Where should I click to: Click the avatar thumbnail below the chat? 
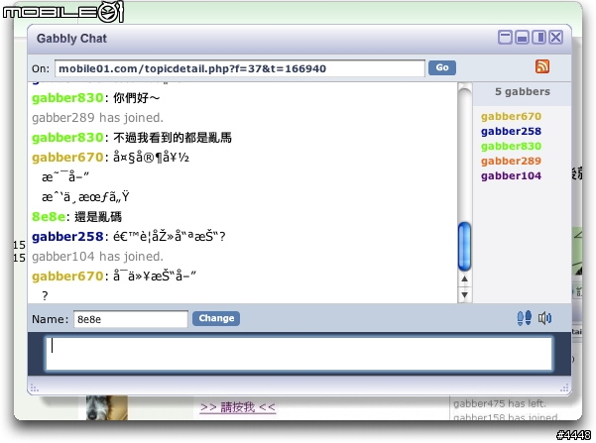106,407
